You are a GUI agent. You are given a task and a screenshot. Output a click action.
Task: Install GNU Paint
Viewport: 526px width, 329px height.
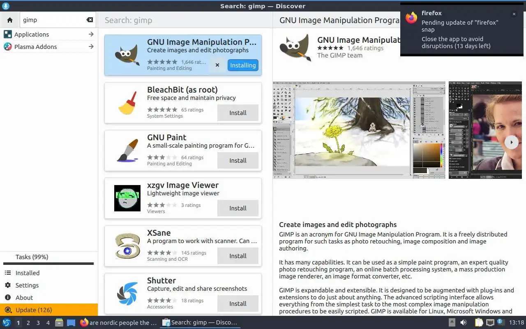[238, 160]
